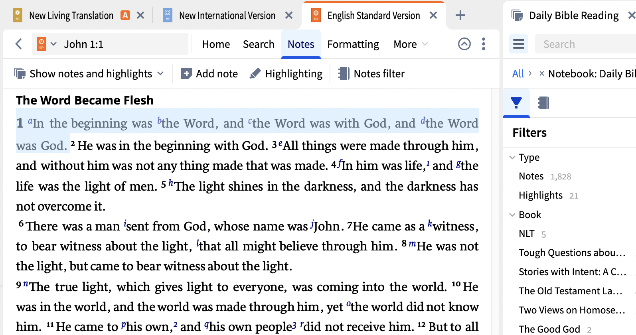Viewport: 636px width, 335px height.
Task: Click the New Living Translation tab book icon
Action: (x=18, y=16)
